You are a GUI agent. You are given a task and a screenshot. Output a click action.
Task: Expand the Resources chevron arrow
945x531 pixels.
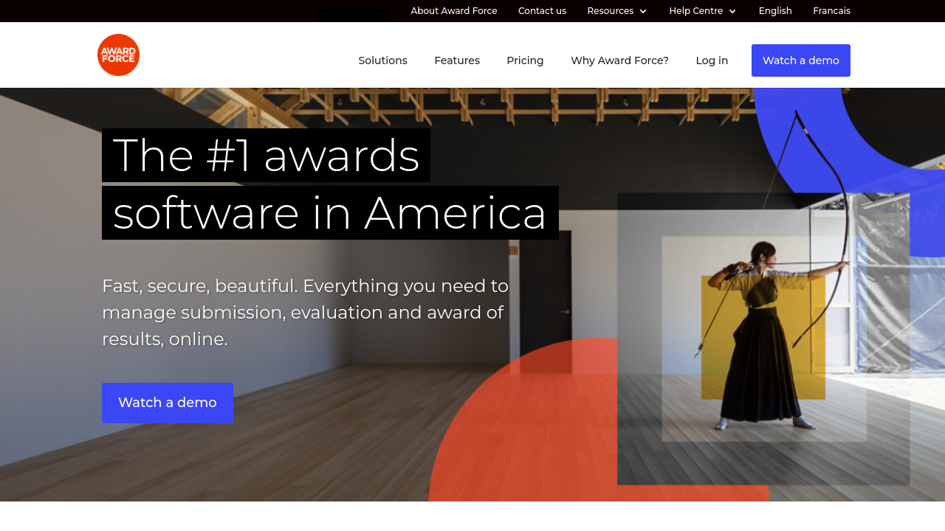[x=643, y=11]
